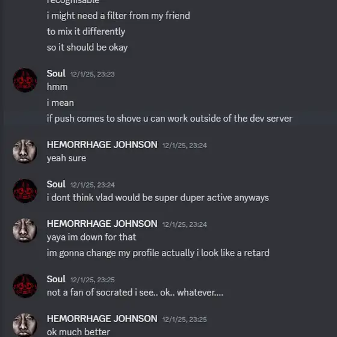Click the Soul username at 23:25

pyautogui.click(x=56, y=279)
